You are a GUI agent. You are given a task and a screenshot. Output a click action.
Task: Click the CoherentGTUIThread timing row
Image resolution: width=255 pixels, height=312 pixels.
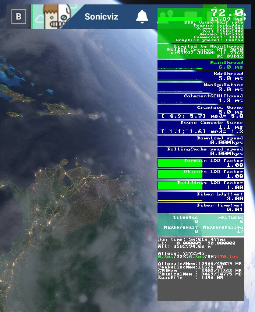(201, 98)
